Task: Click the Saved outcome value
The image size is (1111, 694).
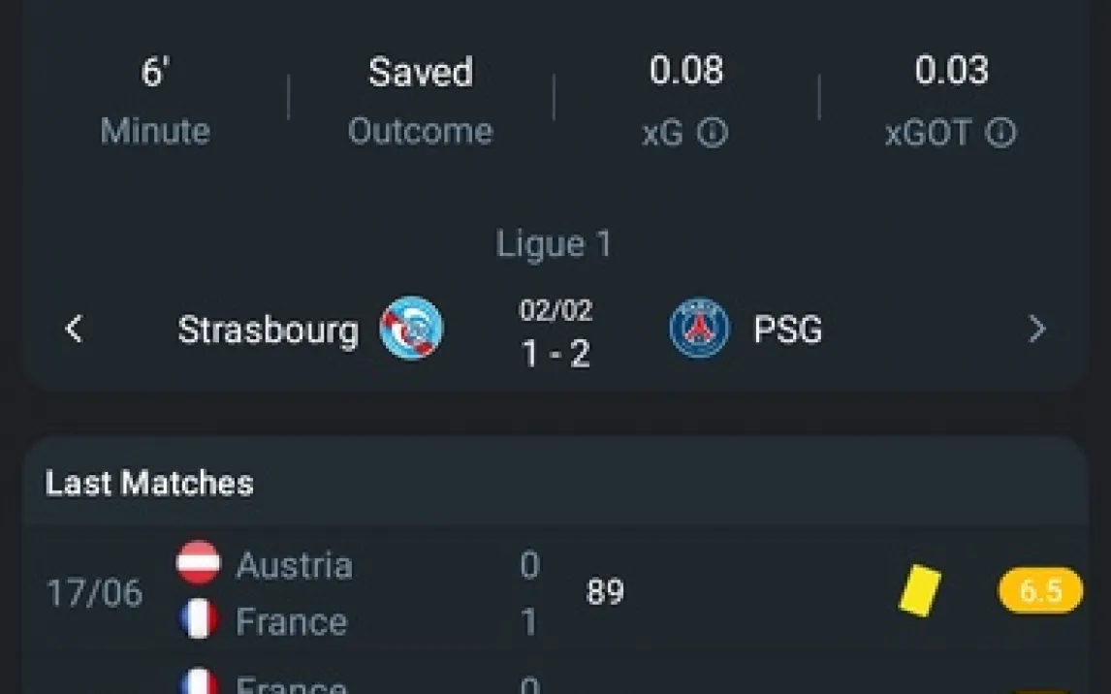Action: coord(420,73)
